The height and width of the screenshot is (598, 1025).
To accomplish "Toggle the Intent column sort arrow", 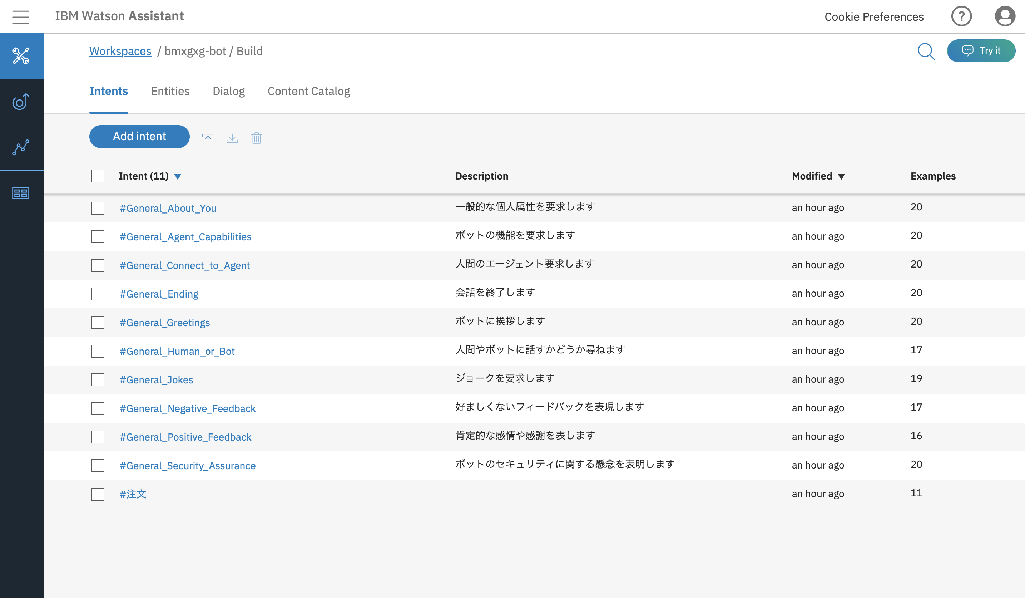I will click(x=178, y=176).
